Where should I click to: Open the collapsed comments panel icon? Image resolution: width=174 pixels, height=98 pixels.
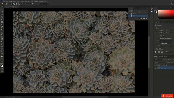(x=152, y=11)
